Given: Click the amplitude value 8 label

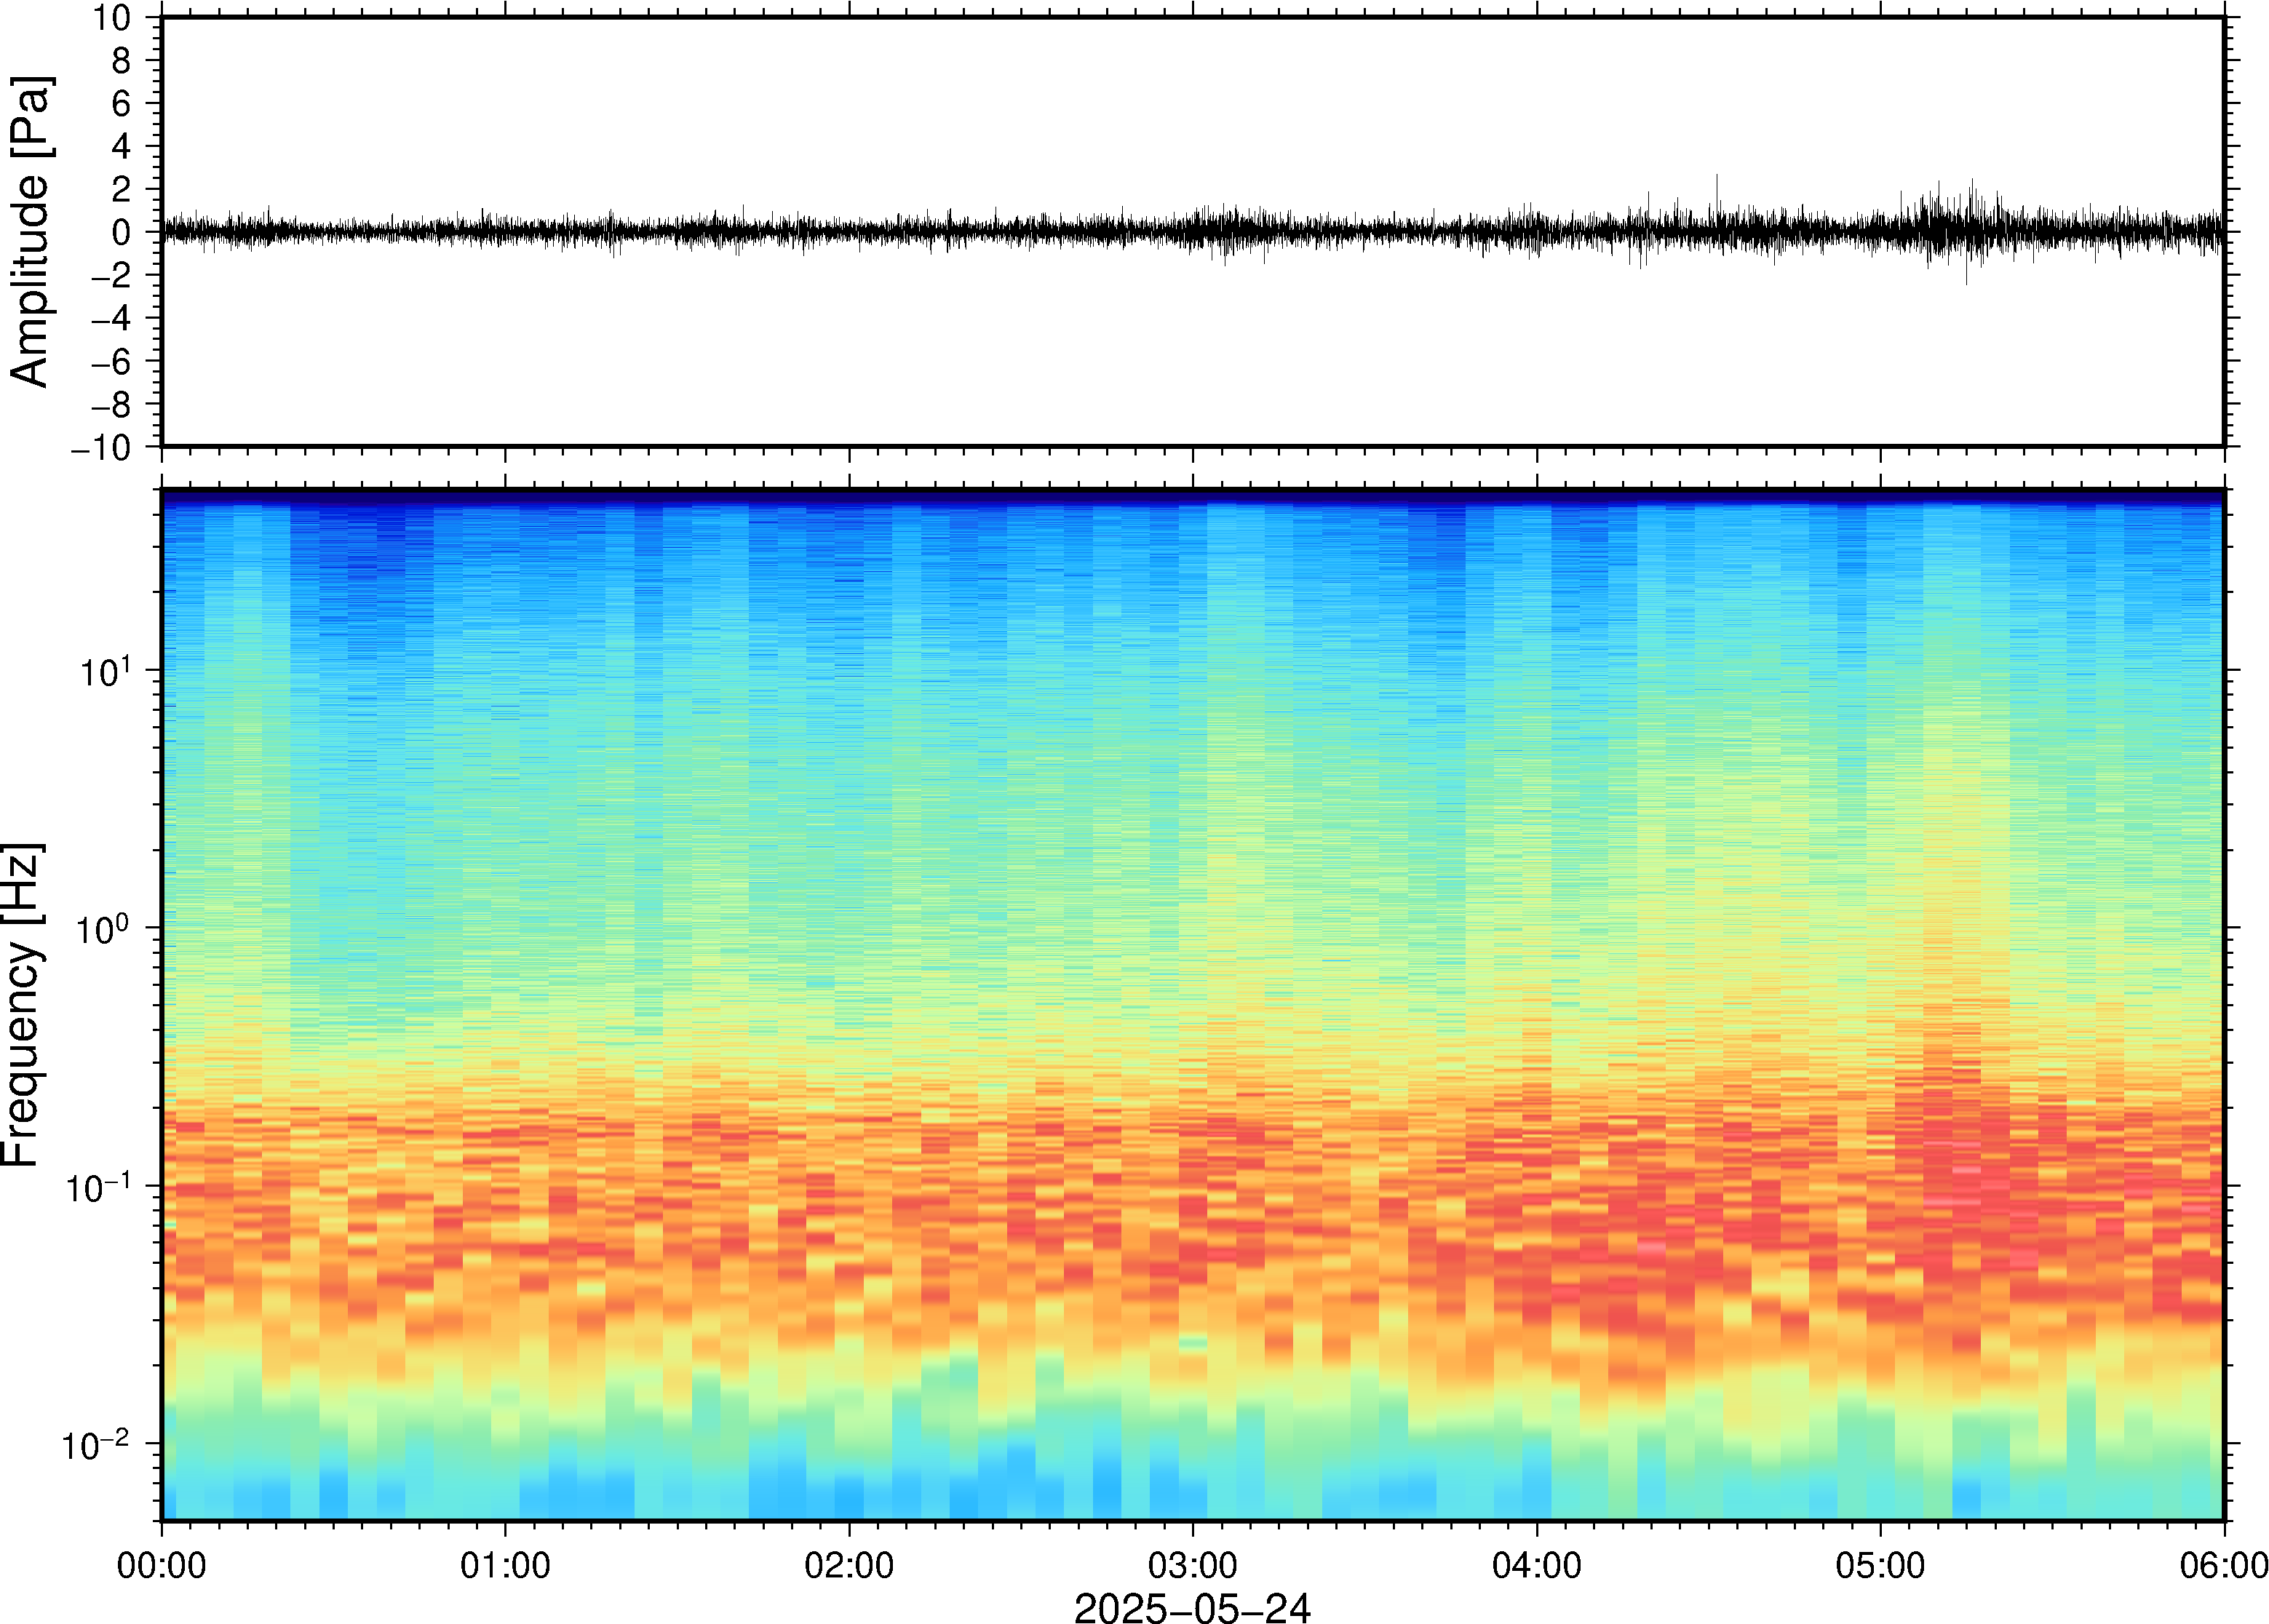Looking at the screenshot, I should (122, 61).
